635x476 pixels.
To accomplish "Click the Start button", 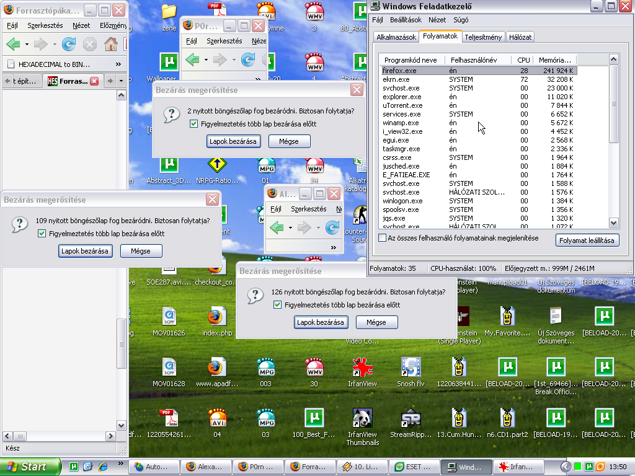I will (x=29, y=467).
